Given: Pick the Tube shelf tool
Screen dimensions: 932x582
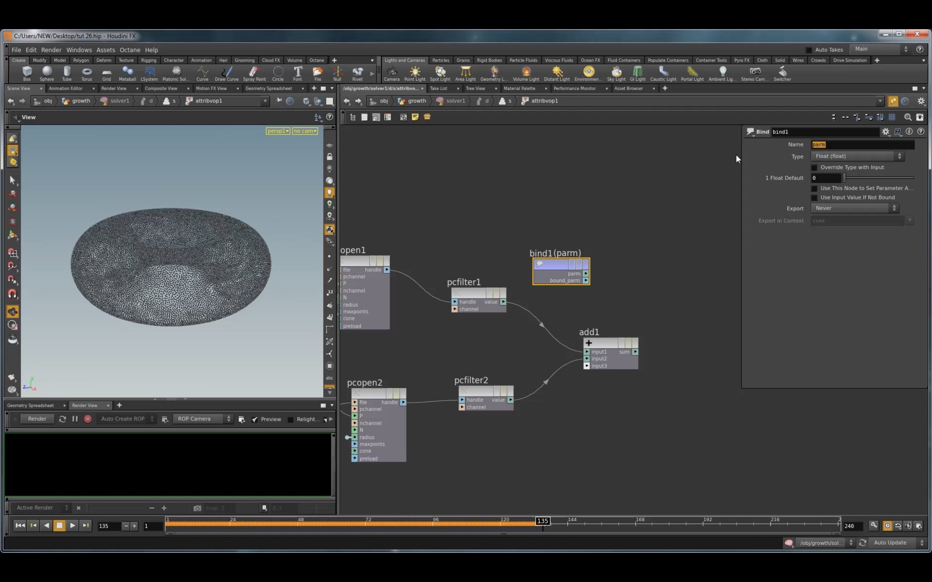Looking at the screenshot, I should [67, 73].
